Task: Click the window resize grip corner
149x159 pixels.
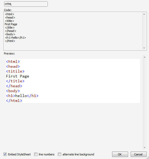Action: 148,158
